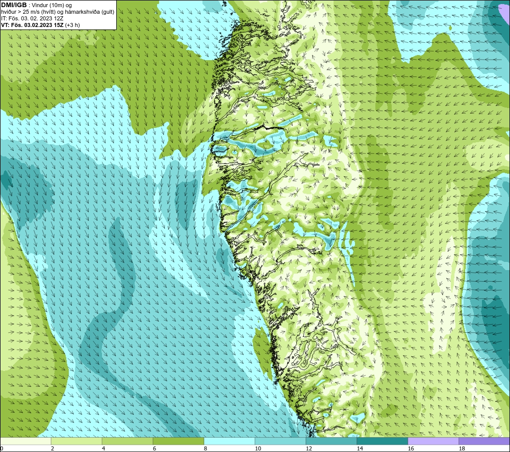This screenshot has height=452, width=510.
Task: Click the line 'hviður > 25 m/s (hvítt) og hámarkshviða (gult)'
Action: coord(58,12)
